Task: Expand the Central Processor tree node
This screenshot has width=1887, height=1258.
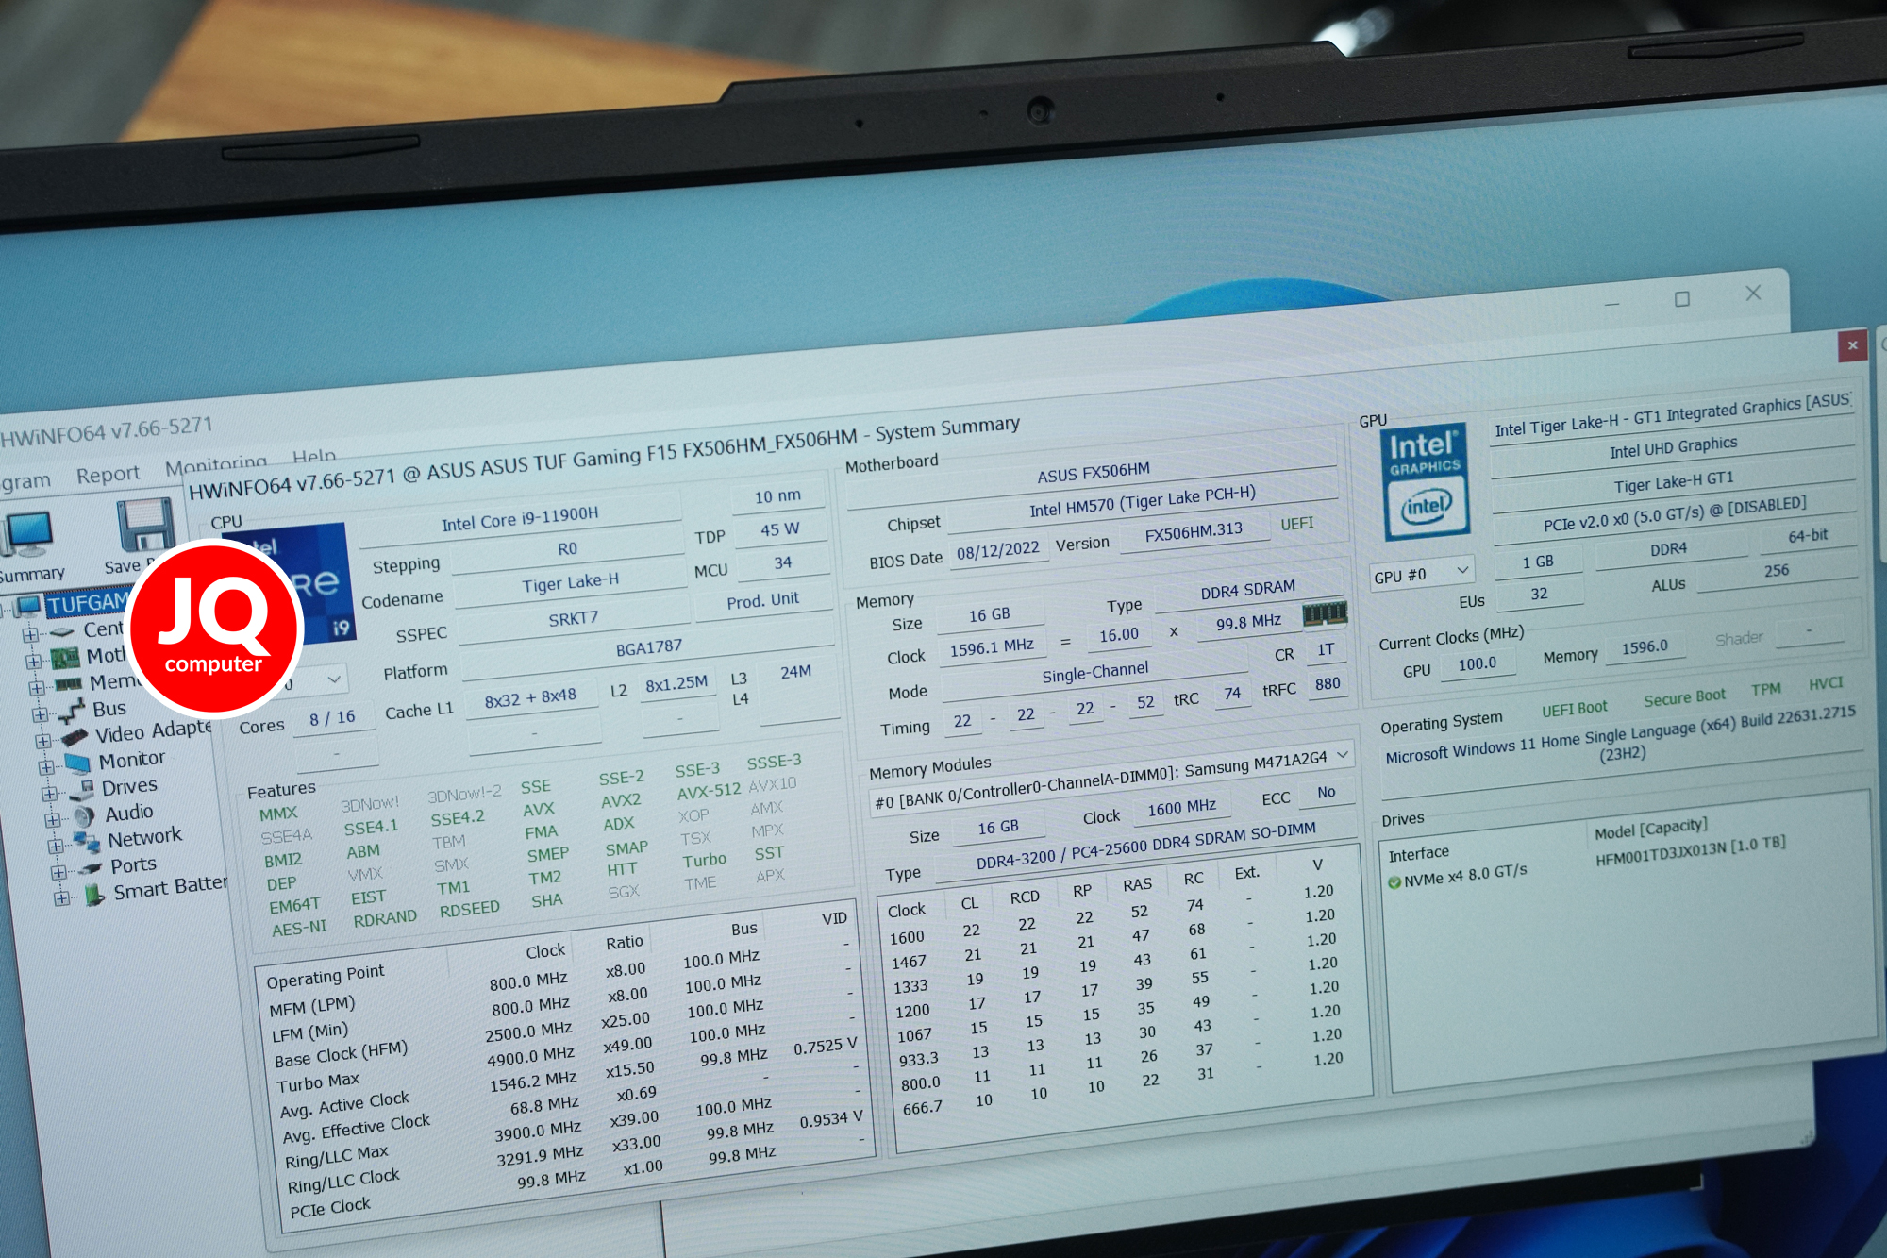Action: pos(30,634)
